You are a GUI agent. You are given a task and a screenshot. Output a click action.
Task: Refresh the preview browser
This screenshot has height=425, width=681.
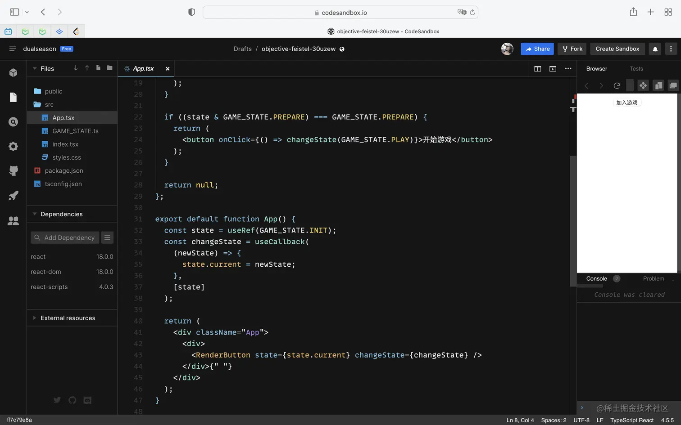[617, 85]
